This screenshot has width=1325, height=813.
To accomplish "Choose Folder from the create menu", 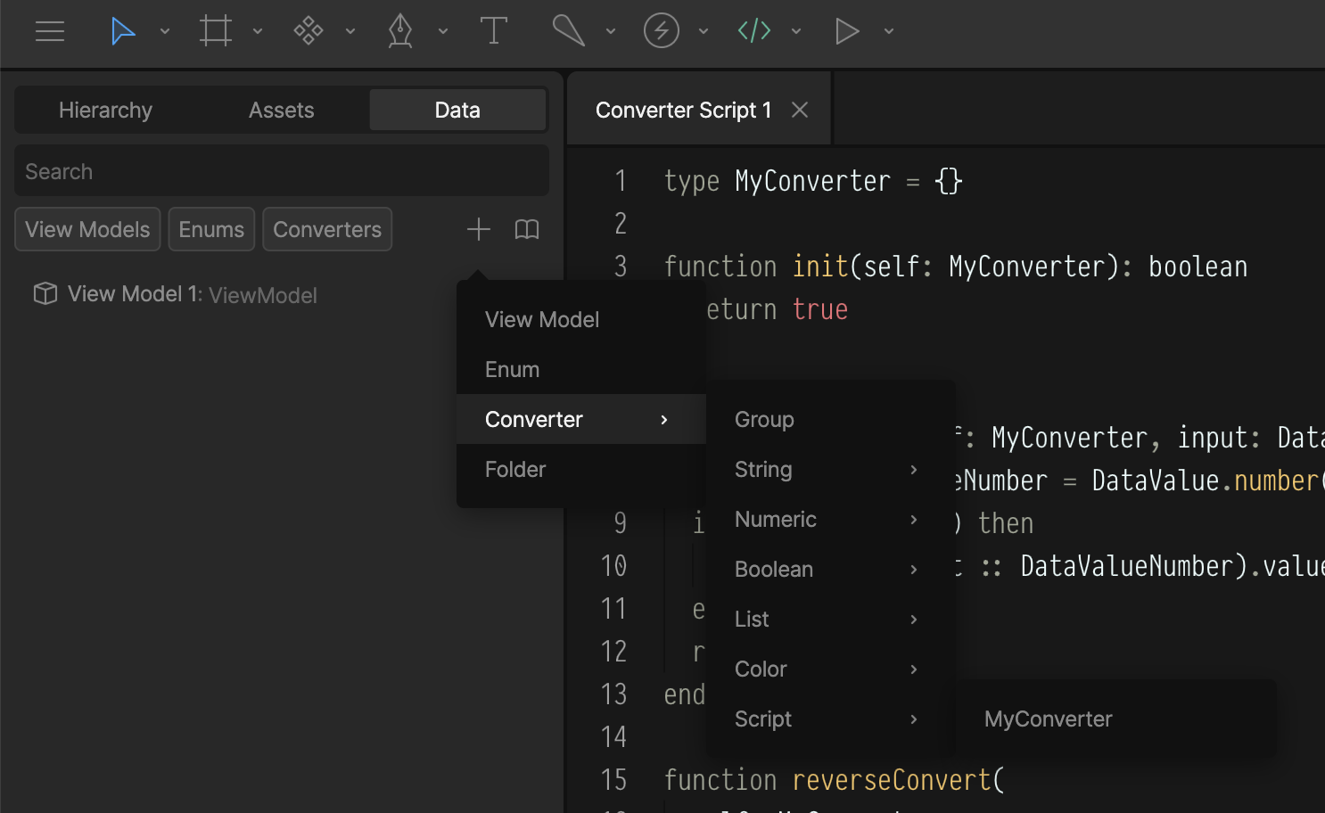I will 515,469.
